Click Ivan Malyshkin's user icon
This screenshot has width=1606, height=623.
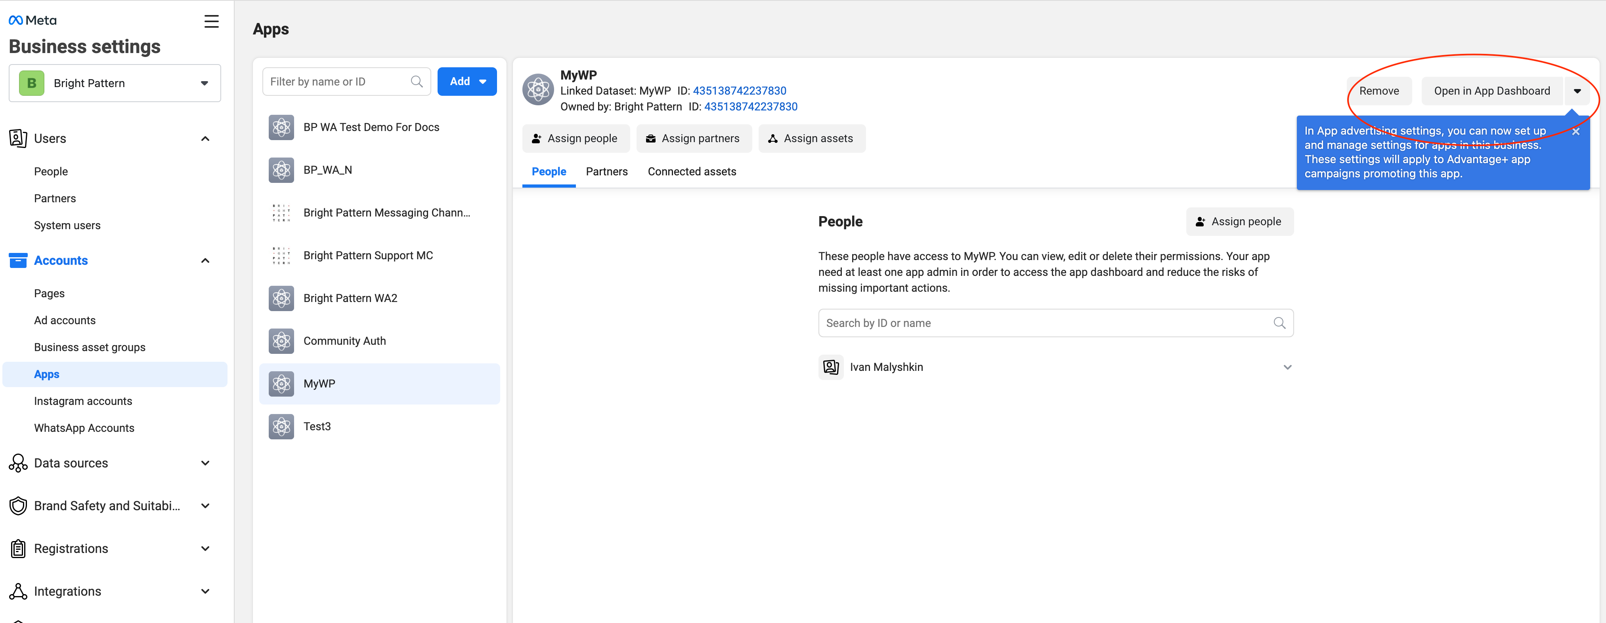831,367
